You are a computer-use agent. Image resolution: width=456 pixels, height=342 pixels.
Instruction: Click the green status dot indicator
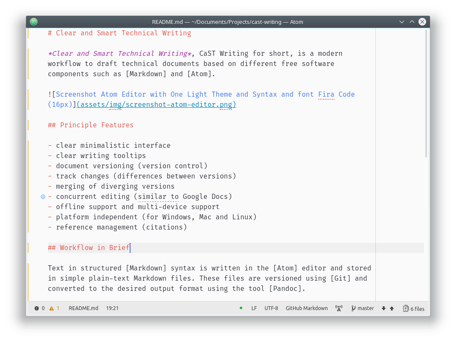point(241,308)
